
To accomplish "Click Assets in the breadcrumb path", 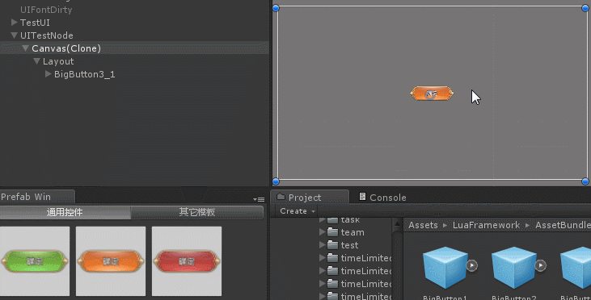I will click(x=423, y=225).
